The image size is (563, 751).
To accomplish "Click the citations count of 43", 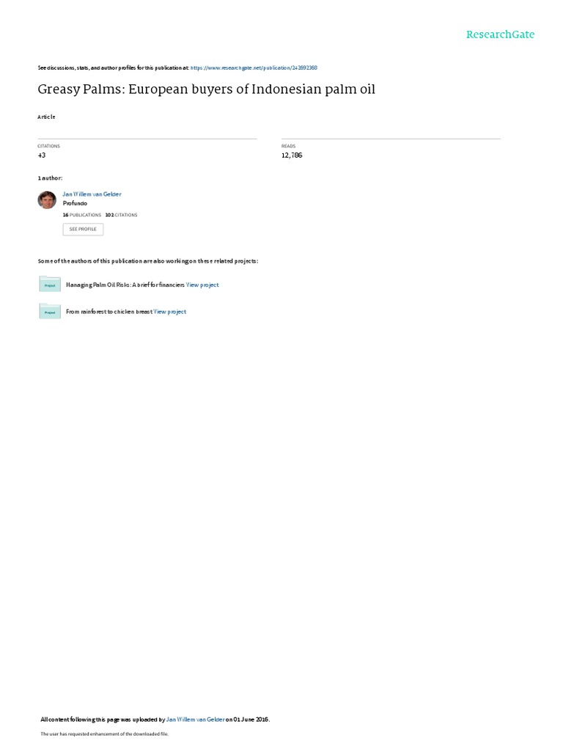I will tap(42, 155).
